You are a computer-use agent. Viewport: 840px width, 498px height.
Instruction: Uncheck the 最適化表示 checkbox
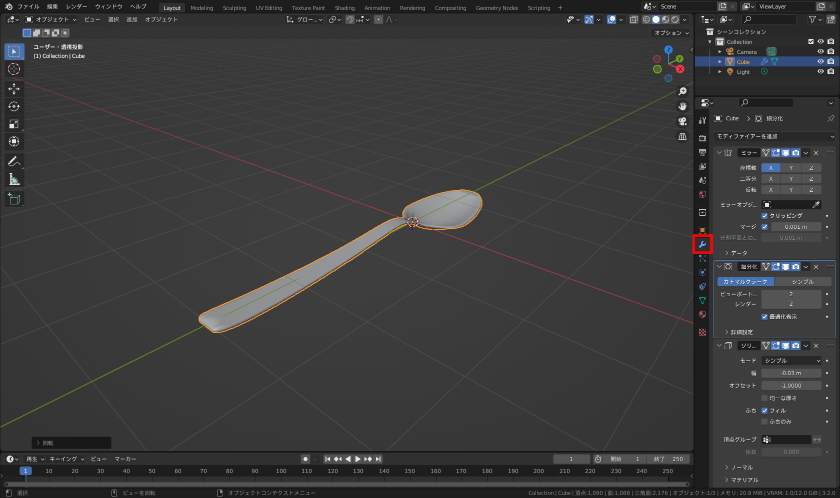click(764, 317)
